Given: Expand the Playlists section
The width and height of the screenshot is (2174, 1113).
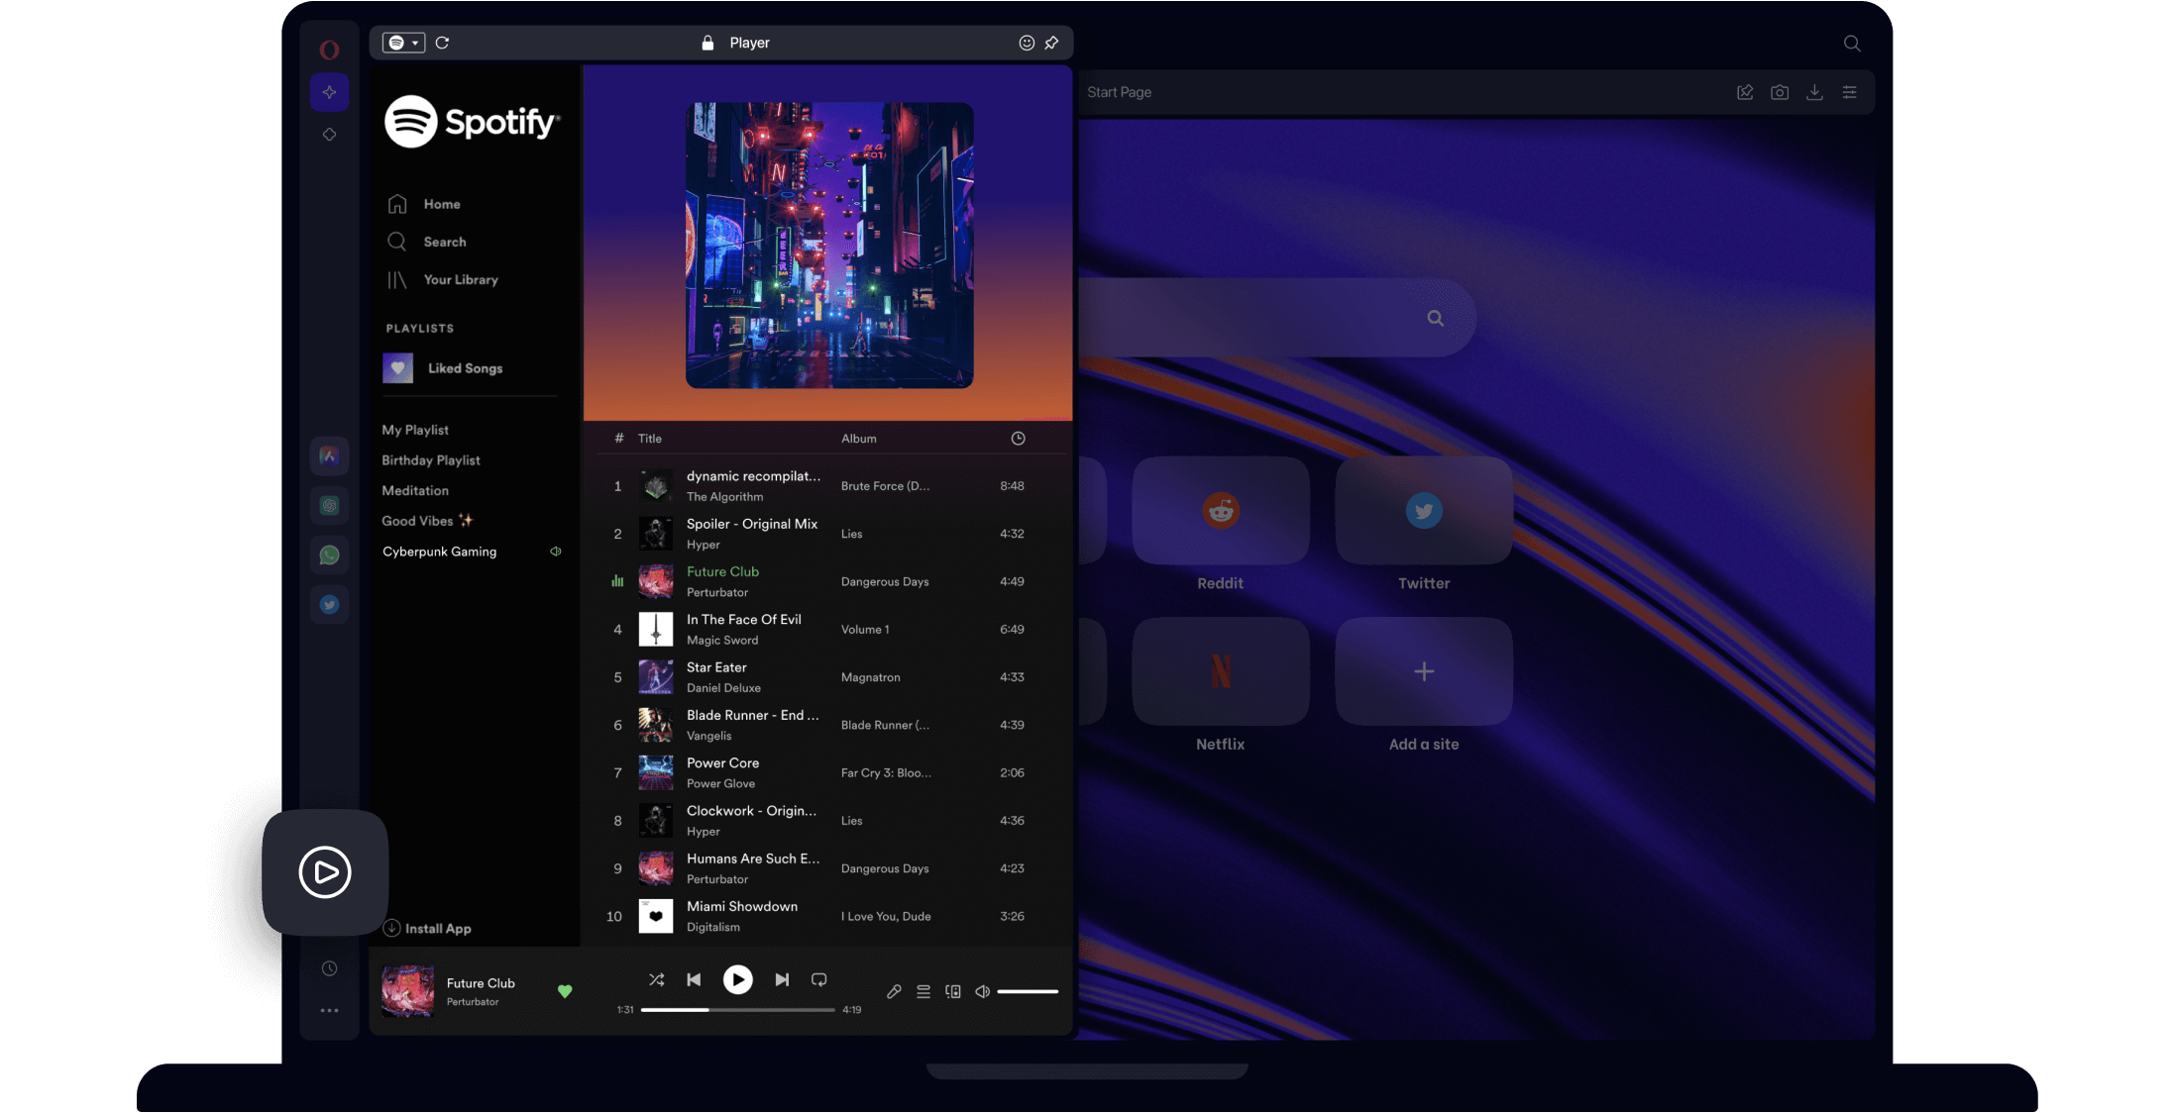Looking at the screenshot, I should [x=417, y=327].
